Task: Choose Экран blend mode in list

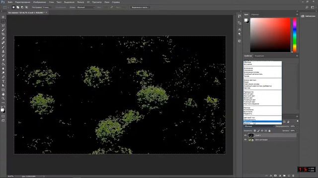Action: [262, 82]
